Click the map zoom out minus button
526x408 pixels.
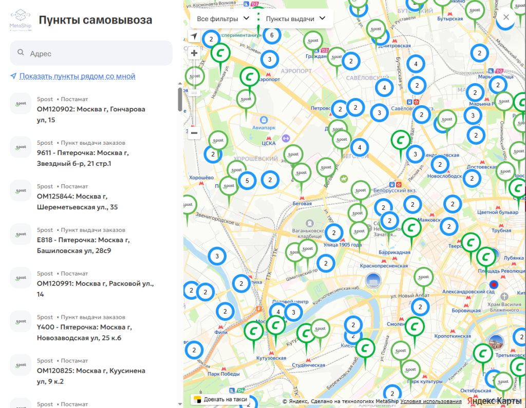(194, 133)
